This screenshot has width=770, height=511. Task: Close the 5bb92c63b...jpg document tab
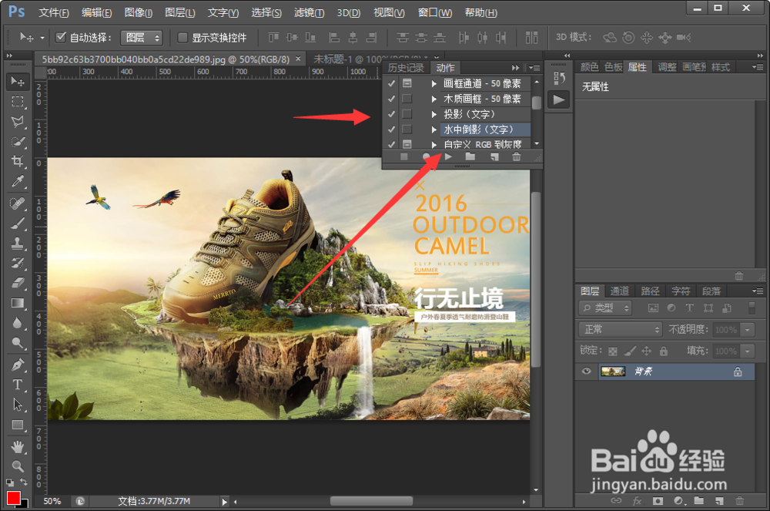[x=298, y=59]
